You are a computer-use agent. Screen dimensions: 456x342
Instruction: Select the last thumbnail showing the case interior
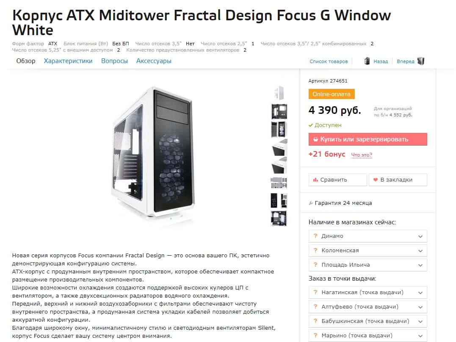tap(279, 218)
